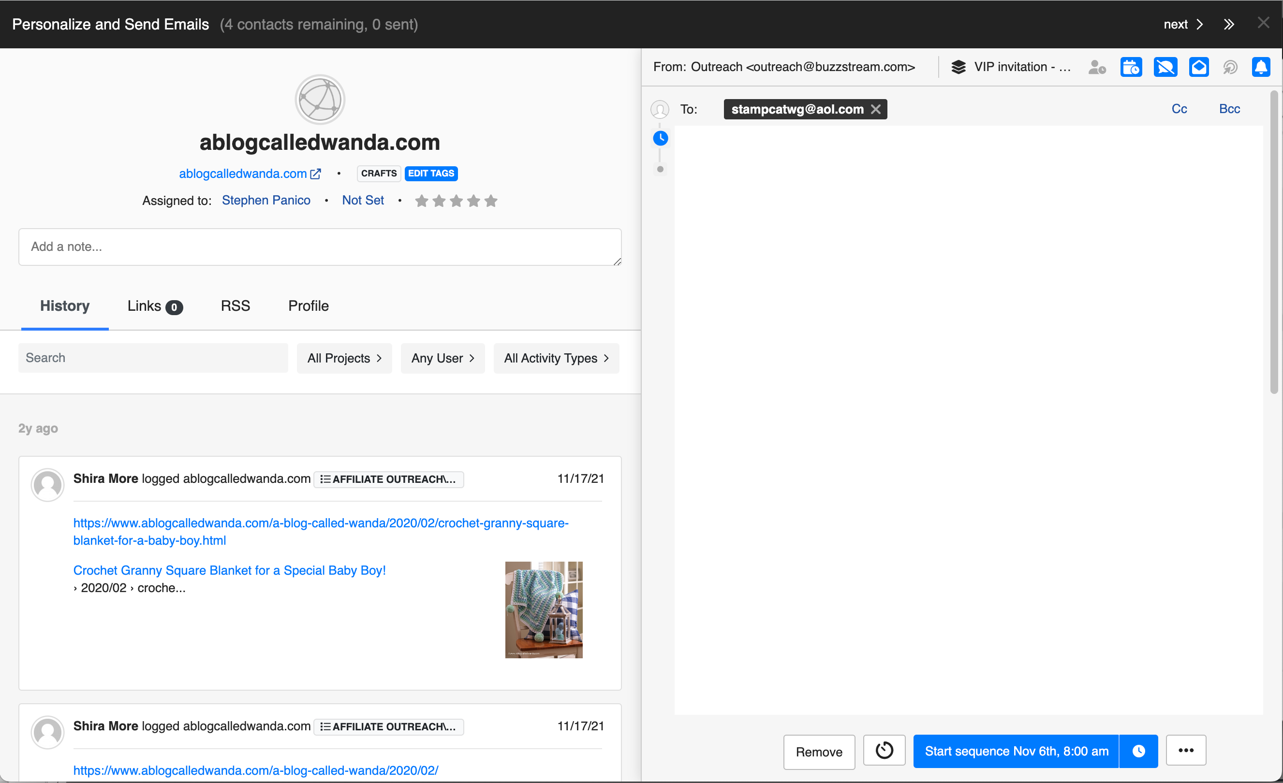The height and width of the screenshot is (783, 1283).
Task: Click the EDIT TAGS button
Action: pyautogui.click(x=430, y=173)
